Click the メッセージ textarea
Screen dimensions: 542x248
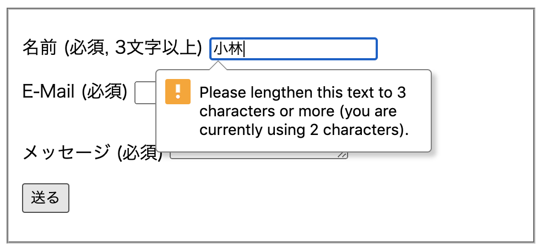(259, 156)
